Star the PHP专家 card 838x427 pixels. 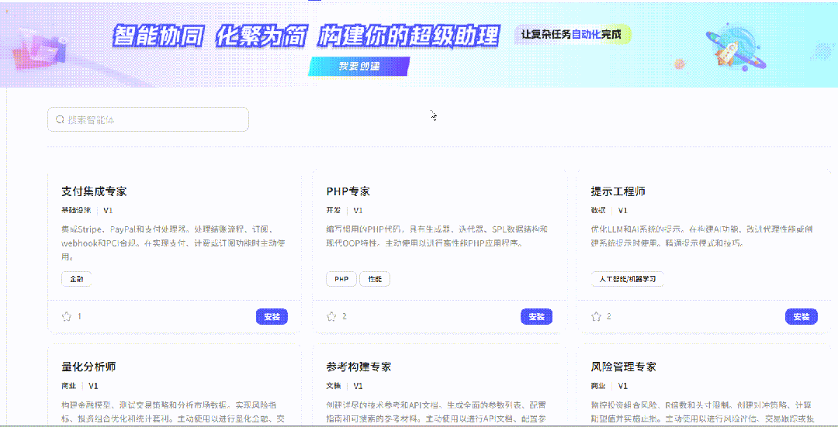(x=331, y=316)
